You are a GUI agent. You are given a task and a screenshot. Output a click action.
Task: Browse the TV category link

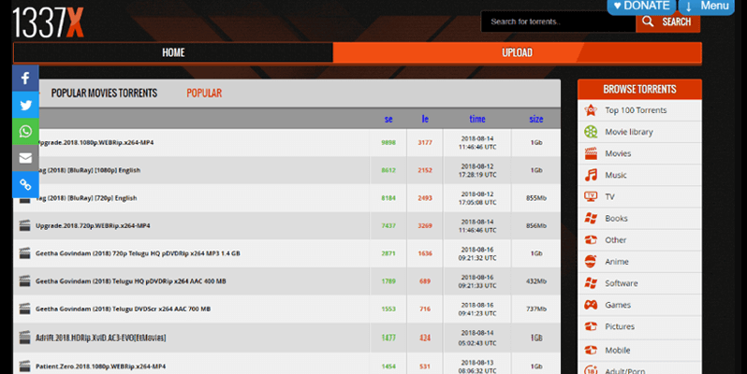(609, 196)
